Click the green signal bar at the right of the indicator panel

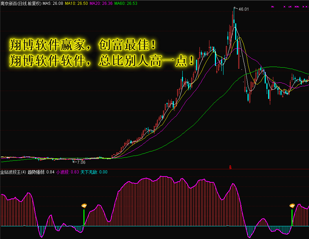click(292, 217)
